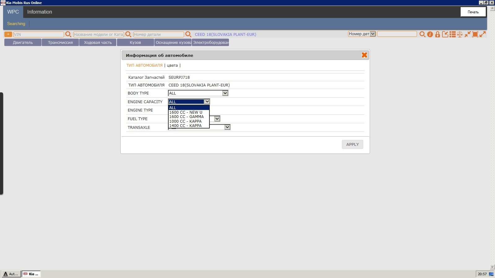Open the Ходовая часть category
495x278 pixels.
[x=98, y=42]
